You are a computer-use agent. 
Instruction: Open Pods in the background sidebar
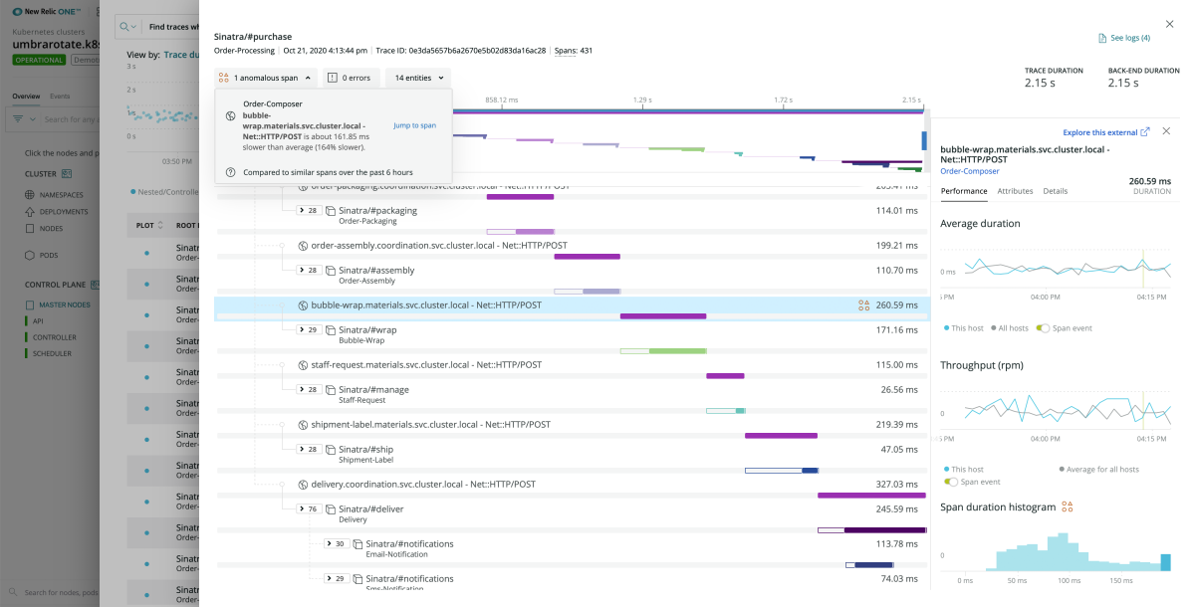(48, 255)
